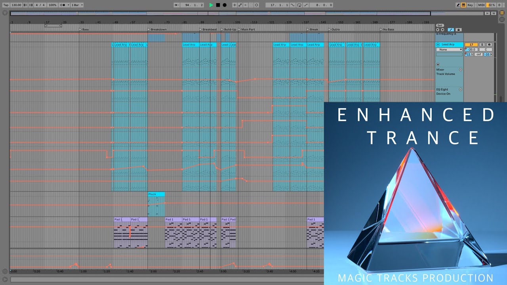Open the Lead Arp input None dropdown
This screenshot has width=507, height=285.
pyautogui.click(x=449, y=49)
